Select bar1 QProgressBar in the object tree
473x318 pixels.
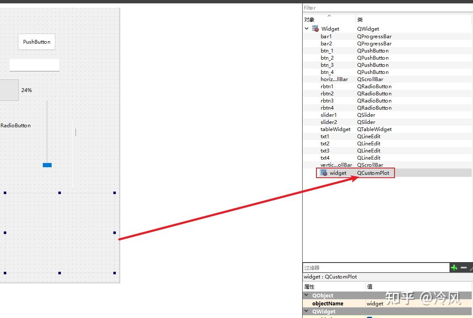325,36
